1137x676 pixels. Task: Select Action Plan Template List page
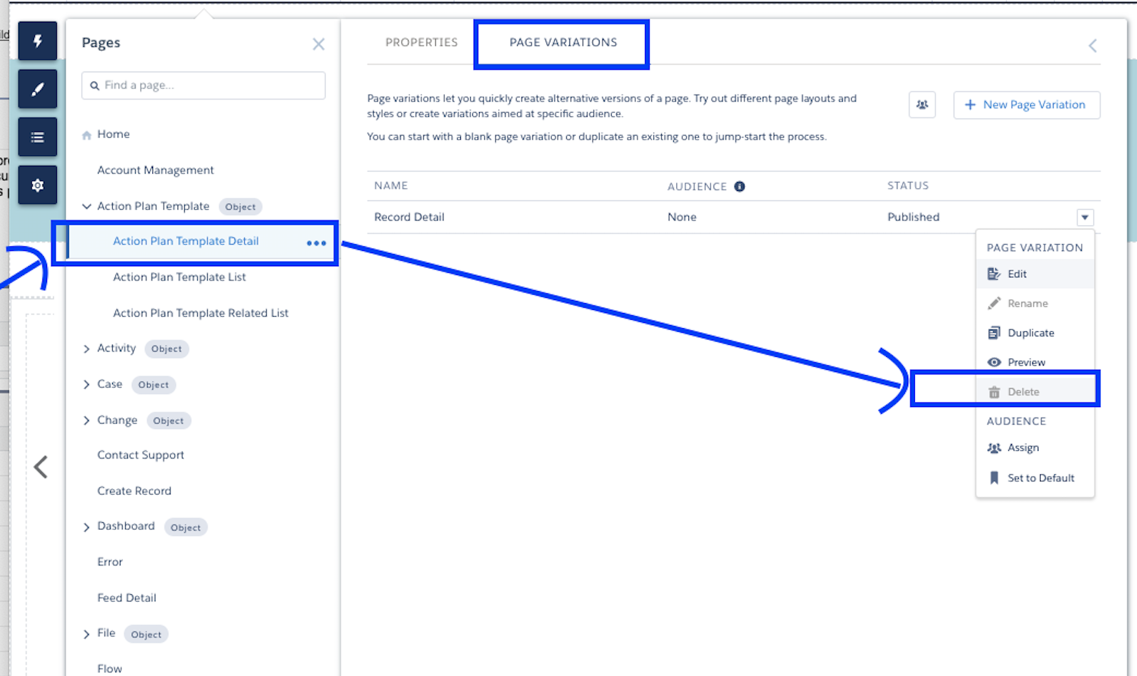(180, 277)
